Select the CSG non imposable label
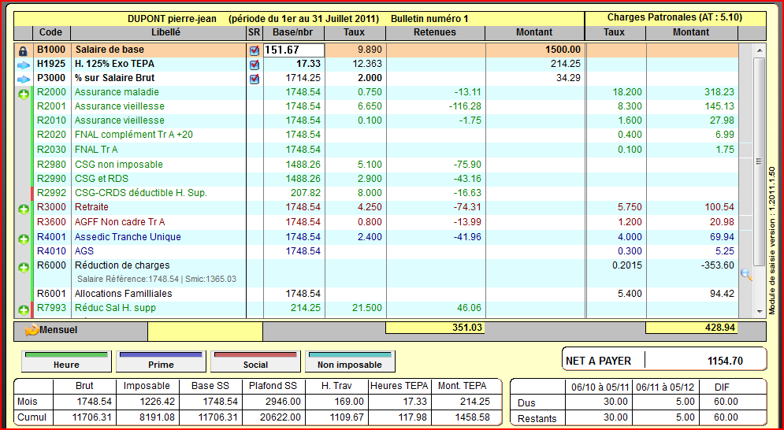The width and height of the screenshot is (784, 430). coord(118,165)
